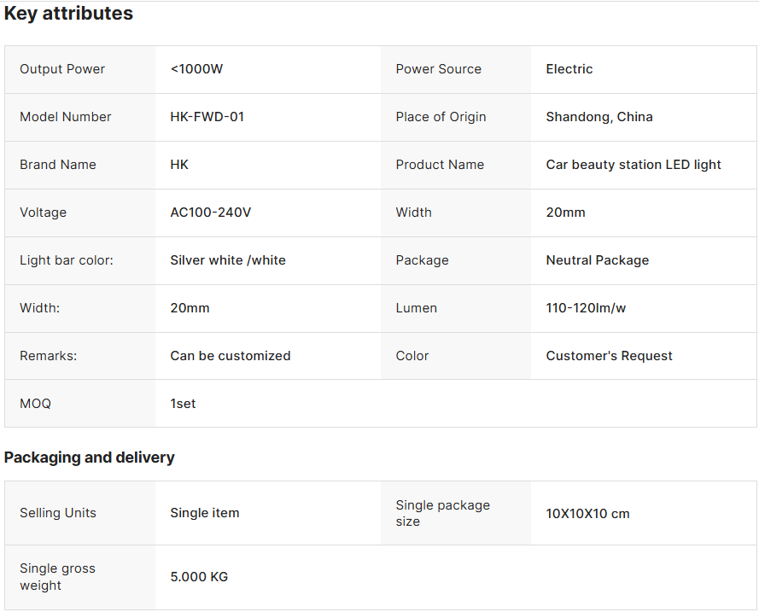The image size is (759, 612).
Task: Click the 110-120lm/w lumen value
Action: (586, 308)
